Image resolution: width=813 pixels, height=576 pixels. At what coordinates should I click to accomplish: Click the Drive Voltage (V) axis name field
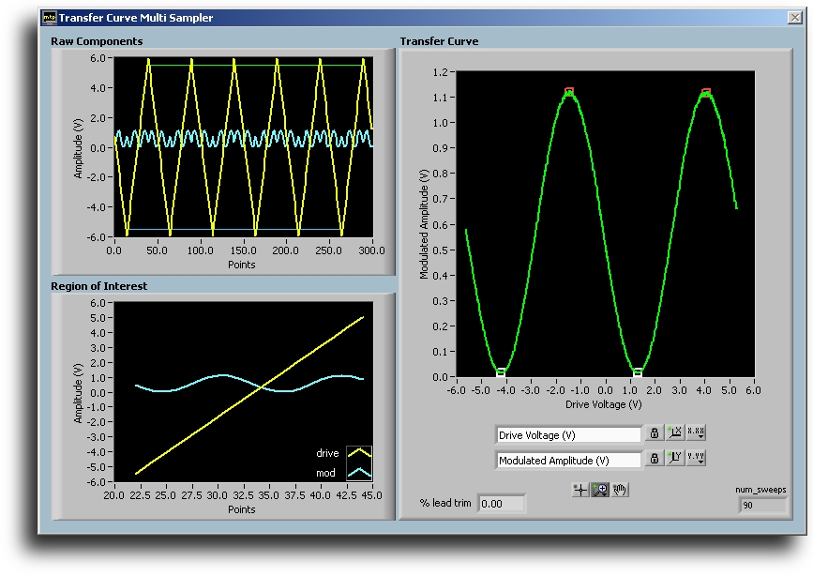[567, 434]
